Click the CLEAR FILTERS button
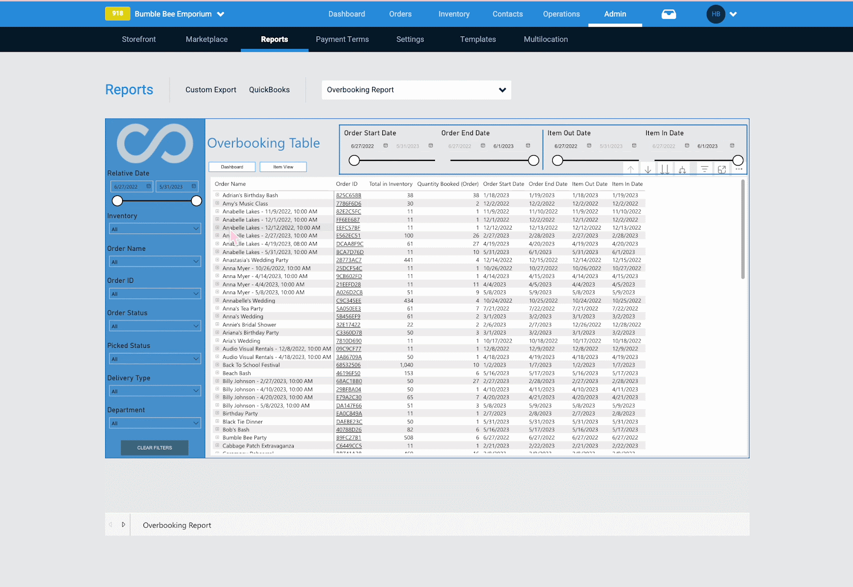The width and height of the screenshot is (853, 587). 154,447
